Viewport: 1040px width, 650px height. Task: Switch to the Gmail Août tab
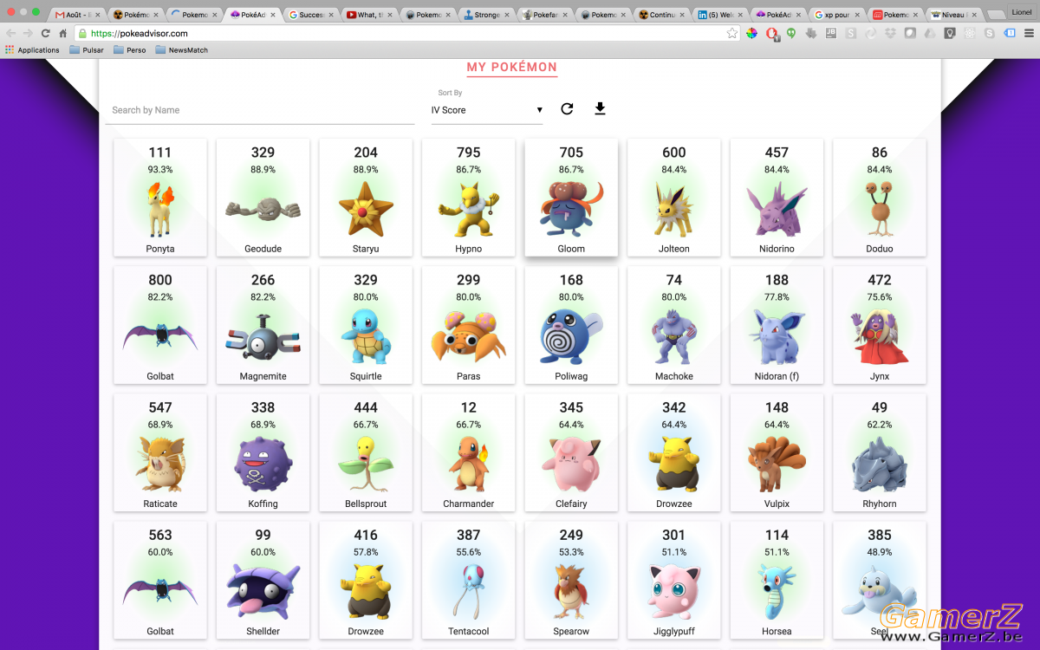coord(79,15)
